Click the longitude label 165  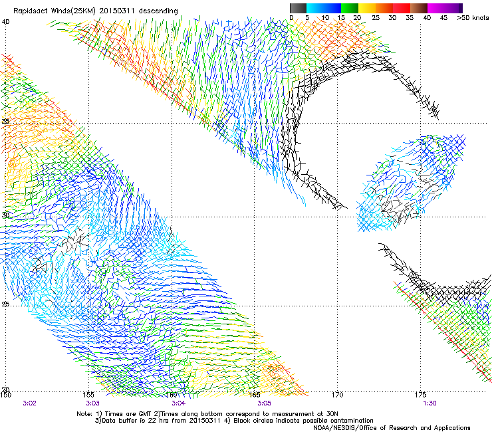255,395
